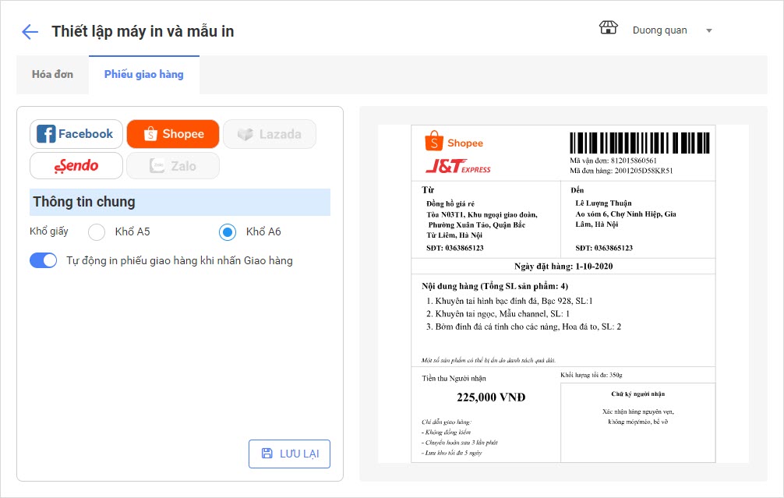Click the Lazada logo icon
Image resolution: width=784 pixels, height=498 pixels.
[245, 134]
